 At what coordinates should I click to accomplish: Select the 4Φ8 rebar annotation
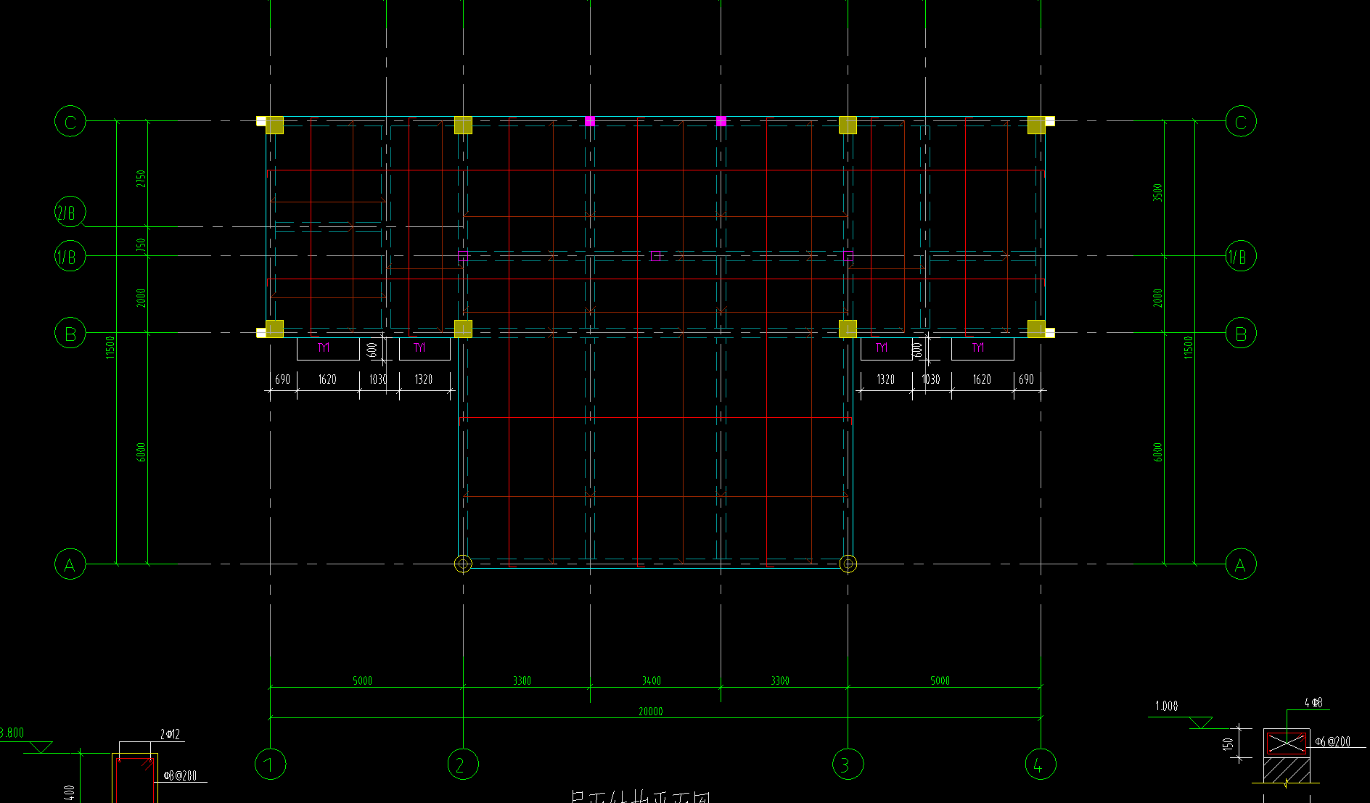point(1313,702)
